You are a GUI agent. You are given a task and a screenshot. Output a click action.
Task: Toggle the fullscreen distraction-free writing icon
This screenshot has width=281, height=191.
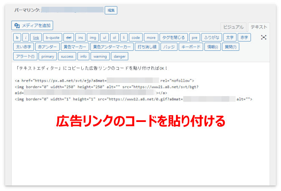263,37
